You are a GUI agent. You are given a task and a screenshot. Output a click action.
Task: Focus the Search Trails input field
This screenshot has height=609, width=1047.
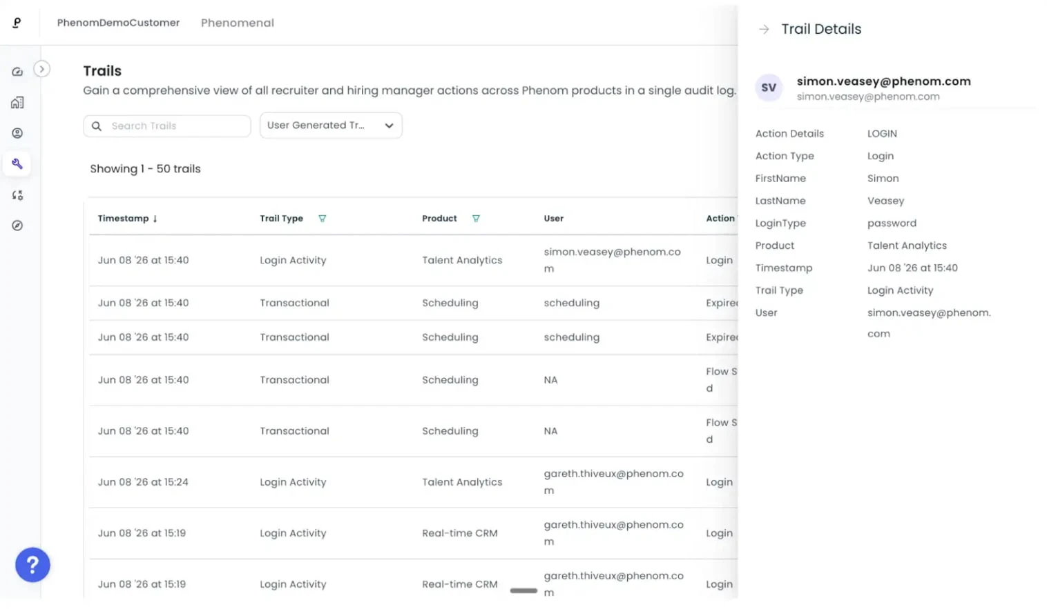click(167, 126)
